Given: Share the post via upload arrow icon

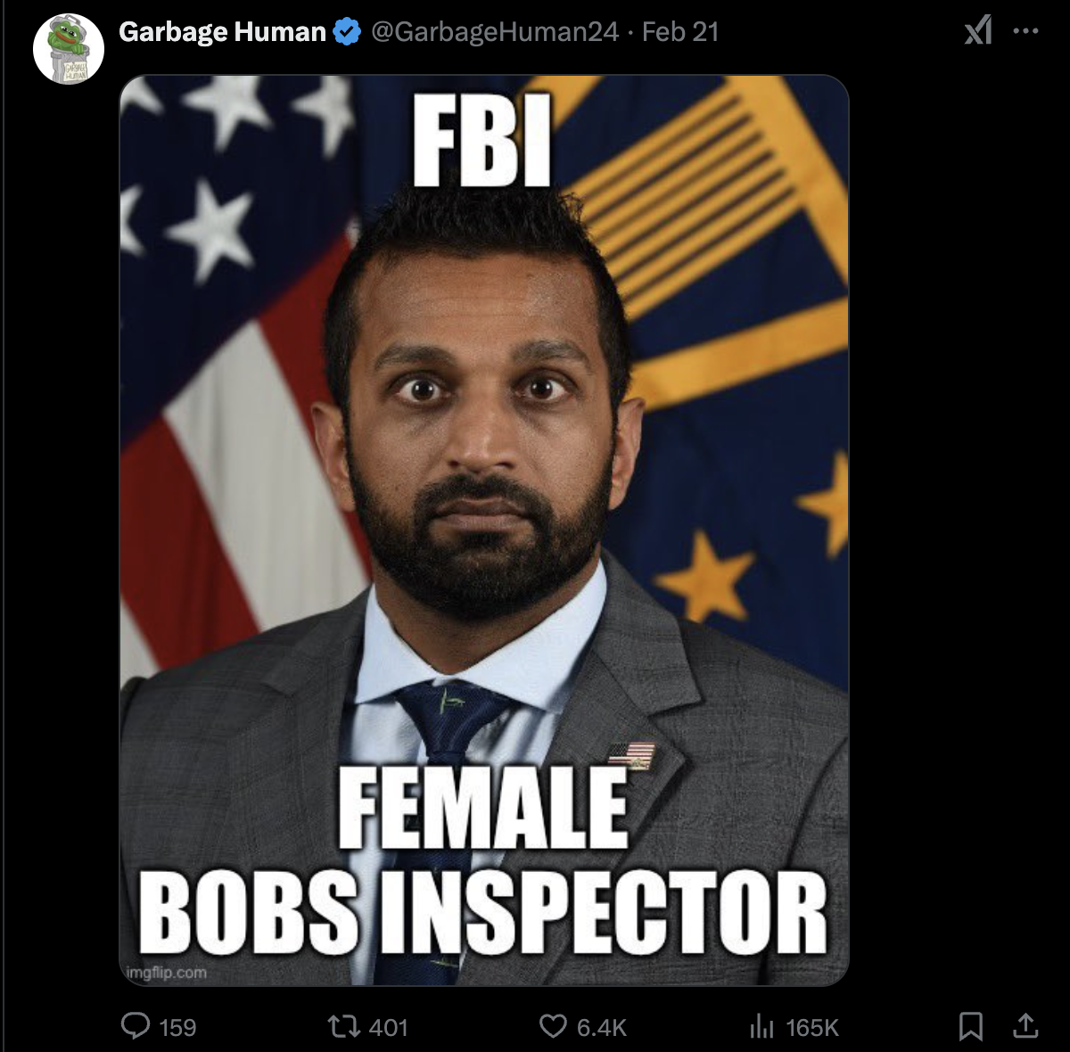Looking at the screenshot, I should point(1026,1026).
